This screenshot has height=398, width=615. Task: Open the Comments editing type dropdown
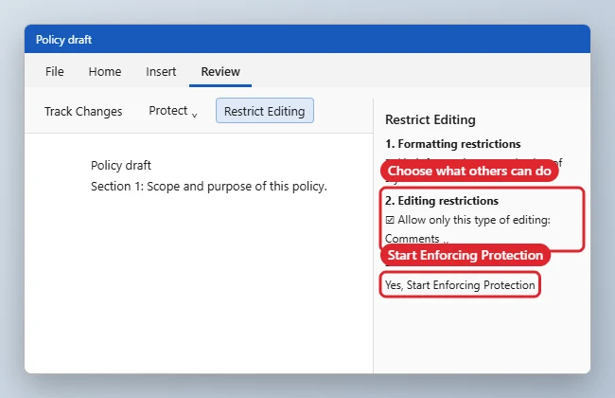(417, 239)
